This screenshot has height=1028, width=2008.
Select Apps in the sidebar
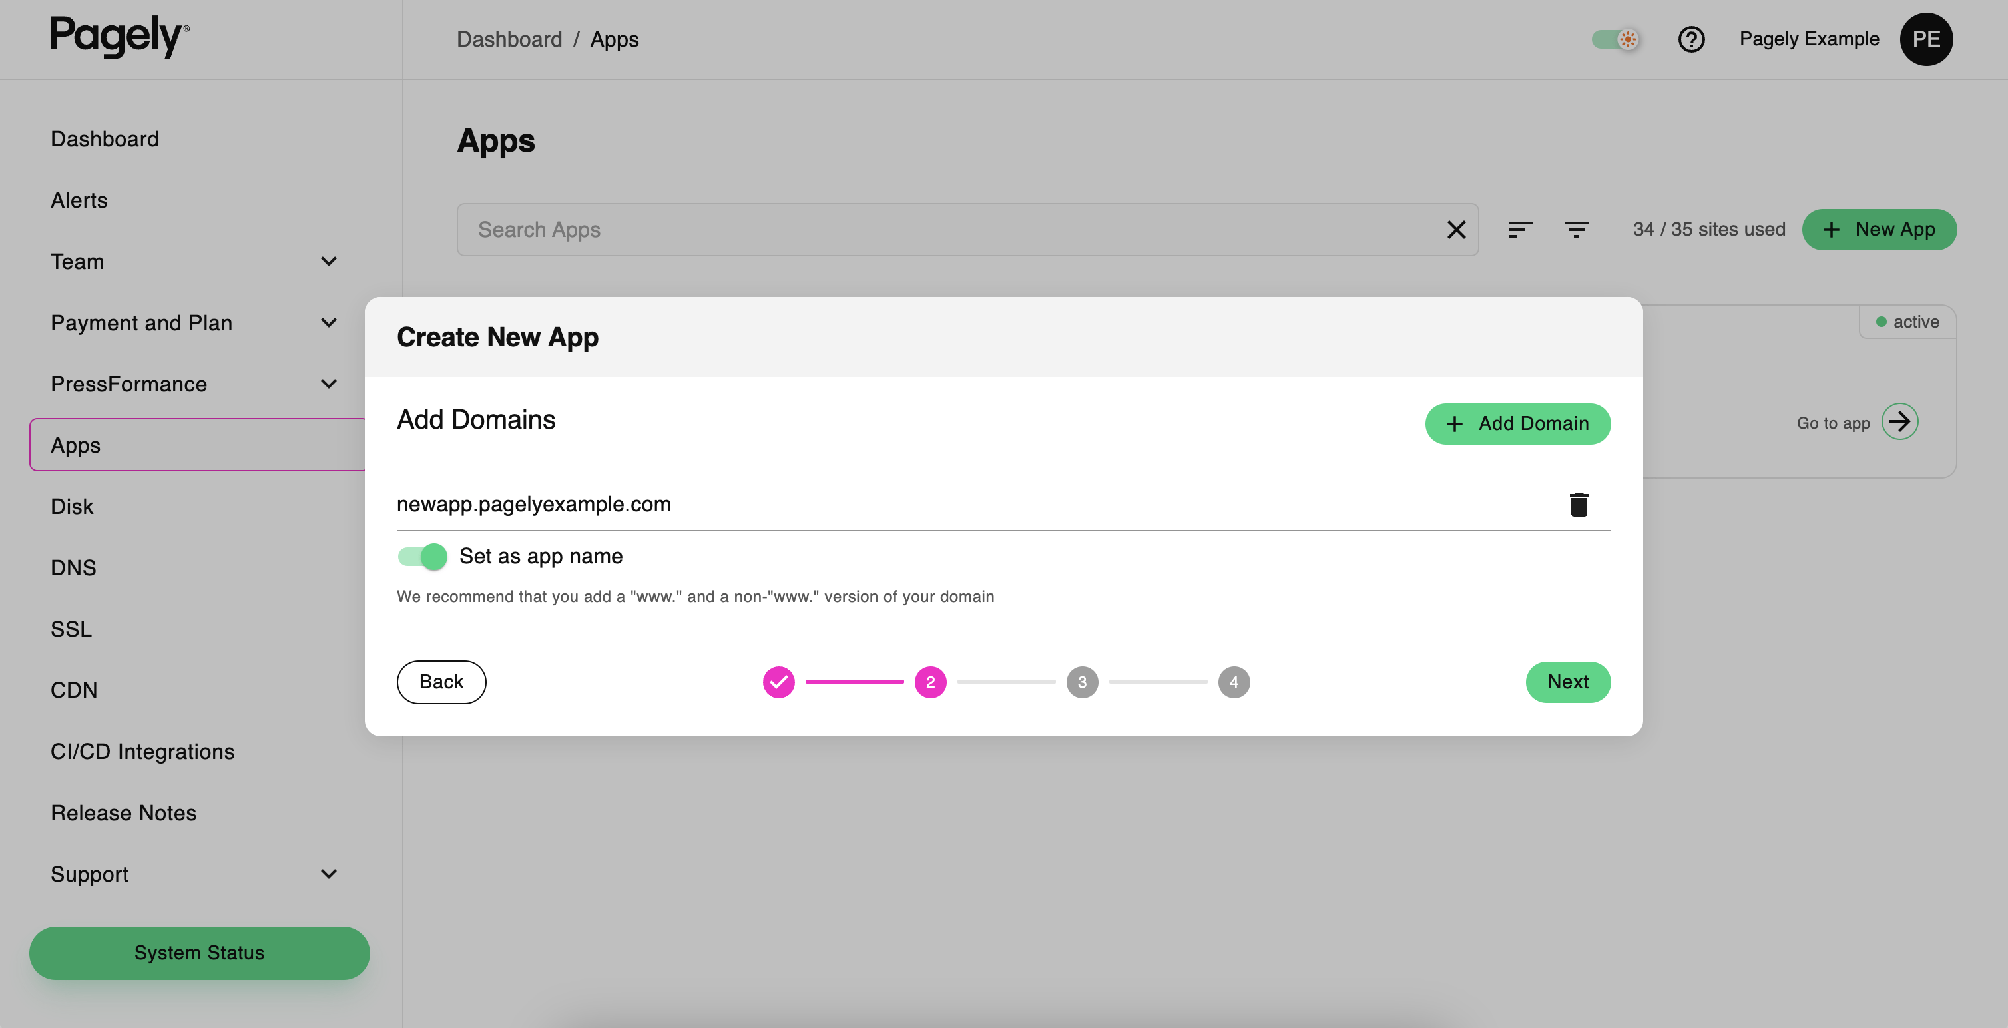[75, 444]
